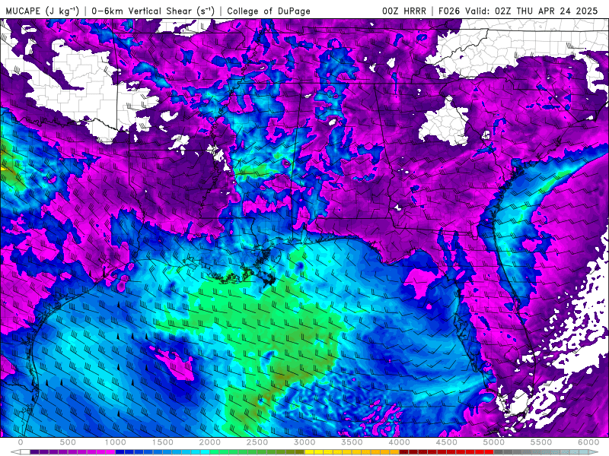Click the 4000 label on the color scale
This screenshot has height=456, width=609.
[399, 442]
